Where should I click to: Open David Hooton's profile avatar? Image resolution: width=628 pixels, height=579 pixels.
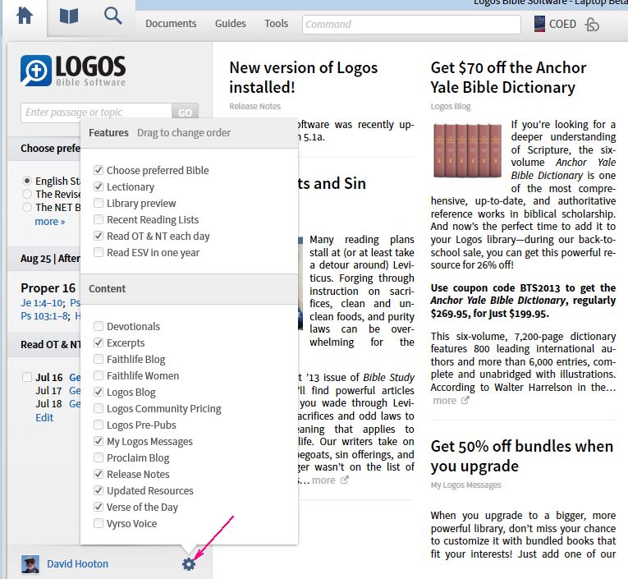30,563
